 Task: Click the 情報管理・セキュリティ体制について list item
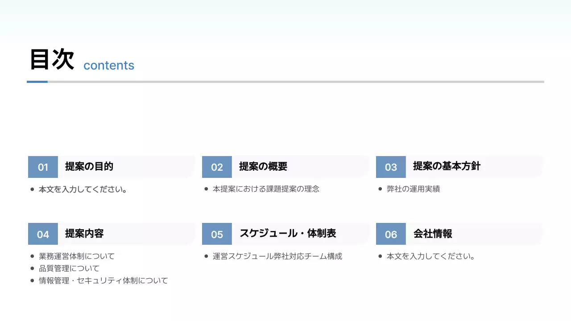(x=103, y=280)
